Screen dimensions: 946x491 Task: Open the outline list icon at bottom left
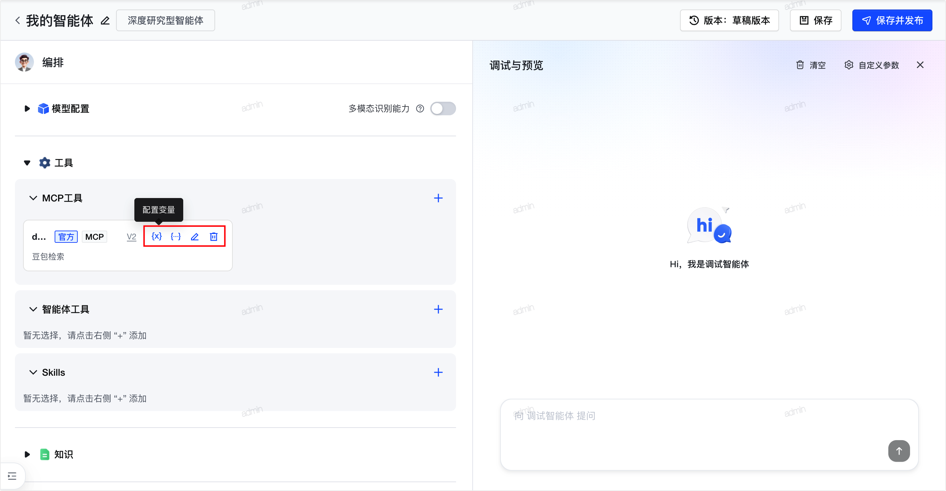12,476
